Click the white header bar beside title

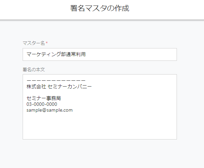click(167, 9)
